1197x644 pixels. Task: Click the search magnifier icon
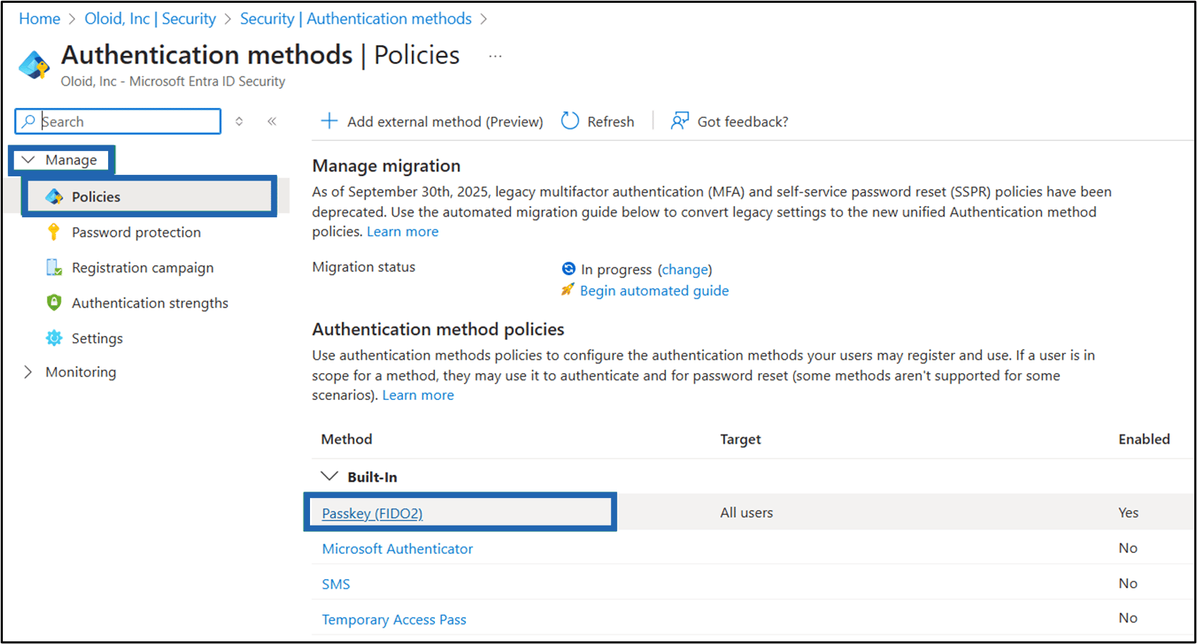click(28, 121)
